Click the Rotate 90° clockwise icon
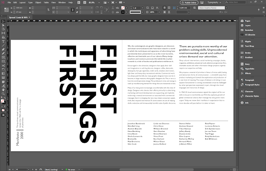The width and height of the screenshot is (266, 171). [97, 8]
